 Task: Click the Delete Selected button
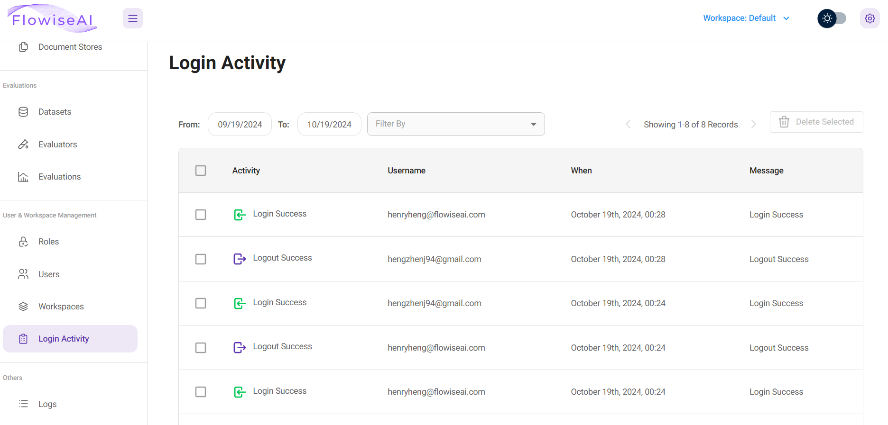point(816,122)
